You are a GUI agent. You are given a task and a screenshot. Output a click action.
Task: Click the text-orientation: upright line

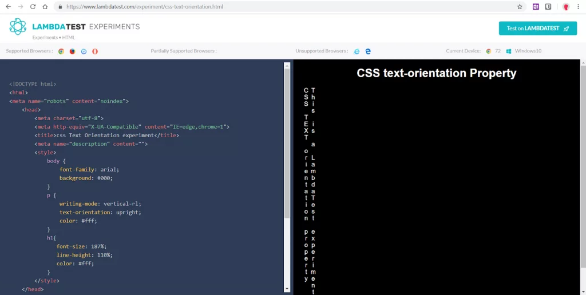100,213
